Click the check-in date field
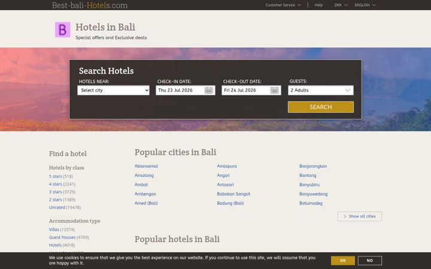This screenshot has width=431, height=269. coord(186,90)
